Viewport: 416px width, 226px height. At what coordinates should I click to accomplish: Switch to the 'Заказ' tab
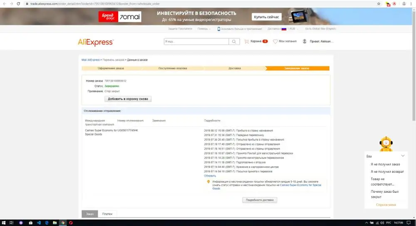pos(90,214)
